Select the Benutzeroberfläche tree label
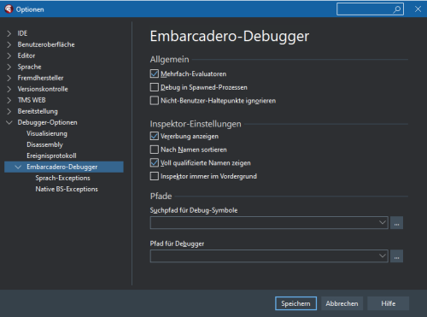Viewport: 427px width, 317px height. [x=46, y=44]
